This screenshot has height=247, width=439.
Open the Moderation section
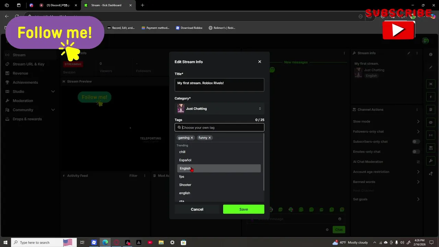click(x=23, y=101)
